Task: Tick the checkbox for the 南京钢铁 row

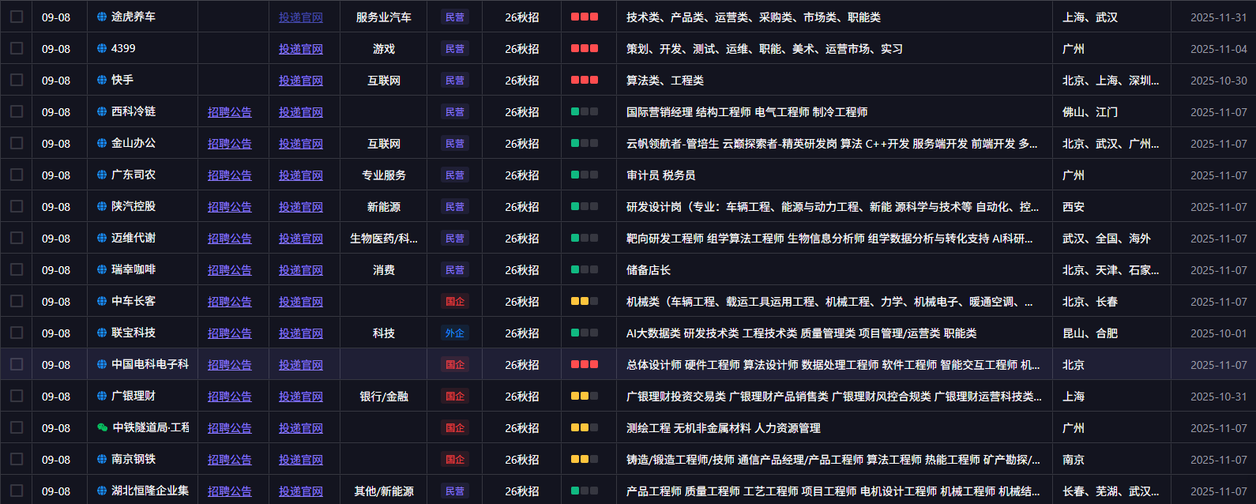Action: click(x=17, y=459)
